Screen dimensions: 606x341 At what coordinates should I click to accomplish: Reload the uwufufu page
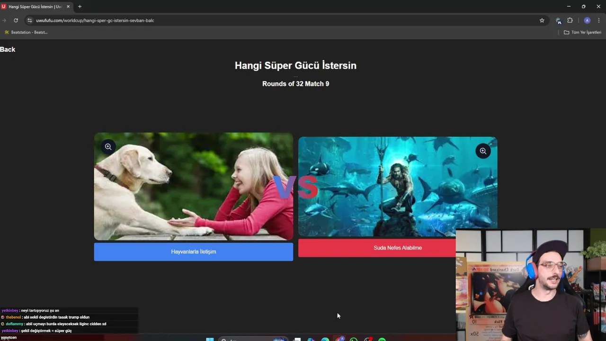coord(16,20)
